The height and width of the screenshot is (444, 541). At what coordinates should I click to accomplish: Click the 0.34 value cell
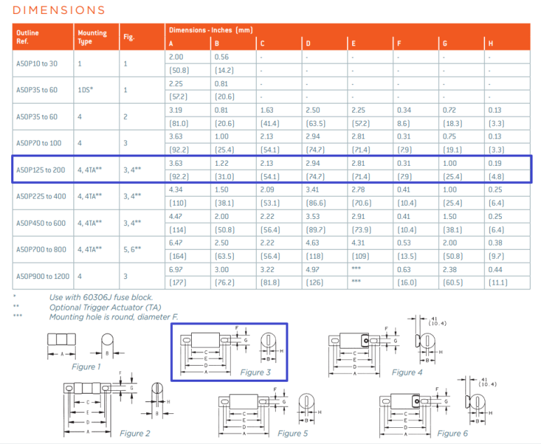click(x=416, y=110)
